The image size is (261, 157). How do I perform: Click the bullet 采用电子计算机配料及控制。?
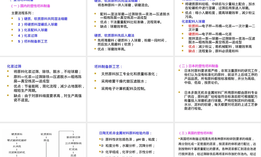124,89
